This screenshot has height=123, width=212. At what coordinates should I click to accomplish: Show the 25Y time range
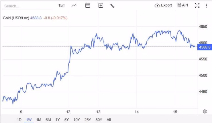[87, 120]
